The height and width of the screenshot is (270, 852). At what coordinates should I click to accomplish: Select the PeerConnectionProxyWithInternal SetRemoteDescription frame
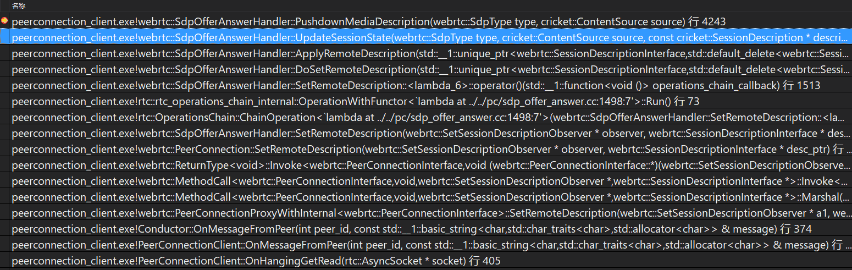click(x=430, y=213)
